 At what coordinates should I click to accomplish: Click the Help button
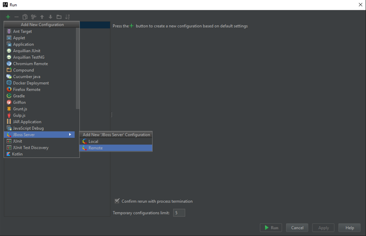click(x=349, y=227)
